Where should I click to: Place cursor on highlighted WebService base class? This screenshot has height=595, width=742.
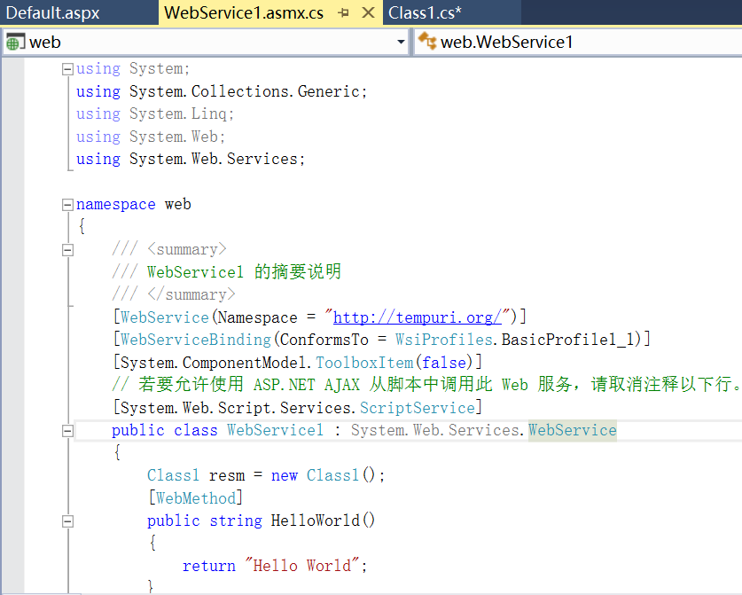(x=572, y=430)
